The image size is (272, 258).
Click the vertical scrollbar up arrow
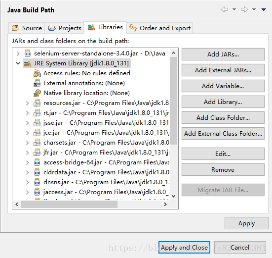tap(173, 53)
